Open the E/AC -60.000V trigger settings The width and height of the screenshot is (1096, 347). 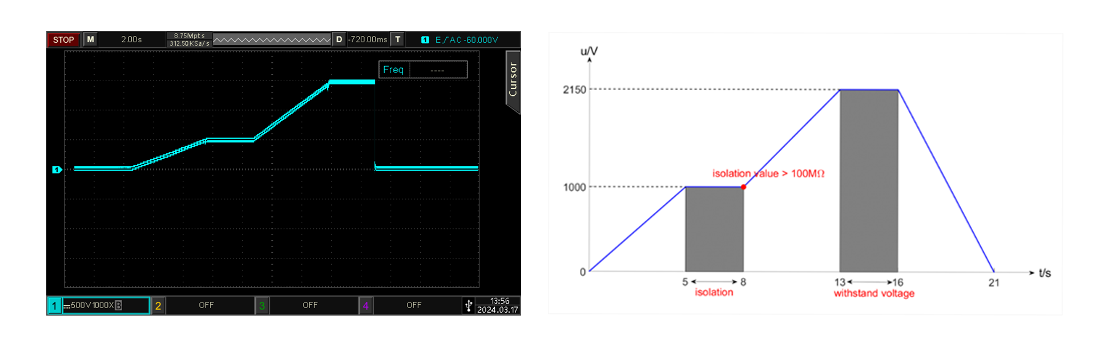click(x=466, y=40)
